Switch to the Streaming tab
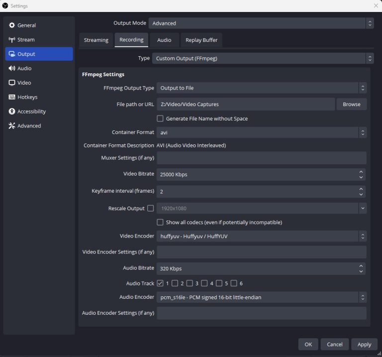The height and width of the screenshot is (357, 382). 96,40
